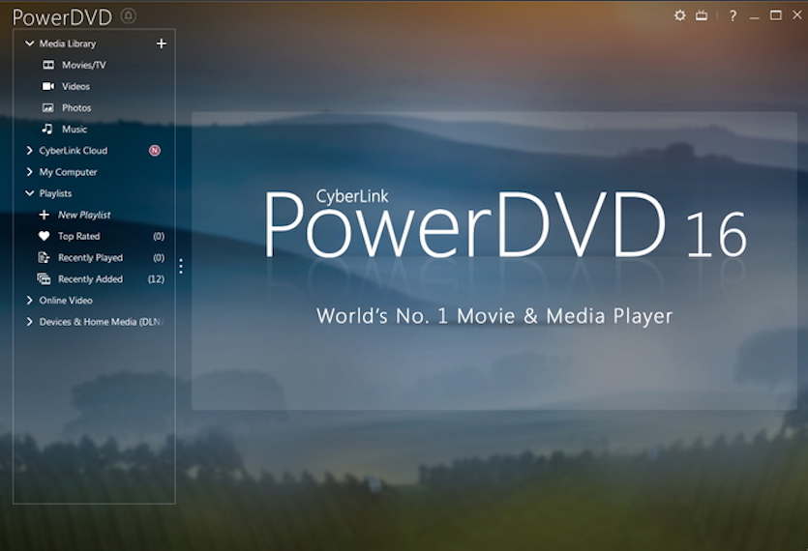The width and height of the screenshot is (808, 551).
Task: Click the Recently Played icon
Action: click(x=45, y=257)
